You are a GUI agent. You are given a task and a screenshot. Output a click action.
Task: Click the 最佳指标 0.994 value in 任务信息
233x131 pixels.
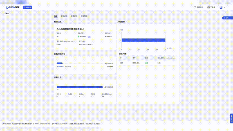(59, 45)
